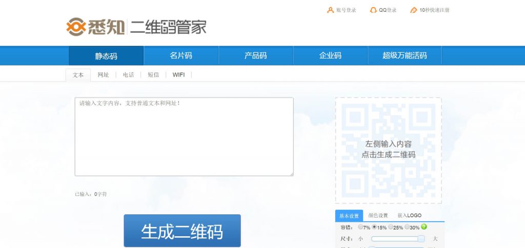Click the 生成二维码 button
Screen dimensions: 525x248
[182, 231]
